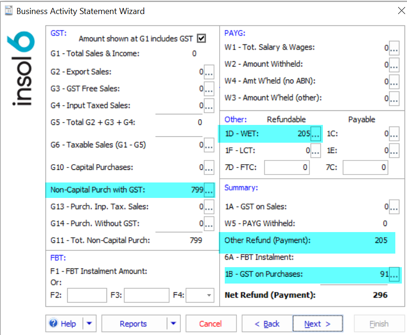407x335 pixels.
Task: Expand the Reports dropdown arrow
Action: (173, 324)
